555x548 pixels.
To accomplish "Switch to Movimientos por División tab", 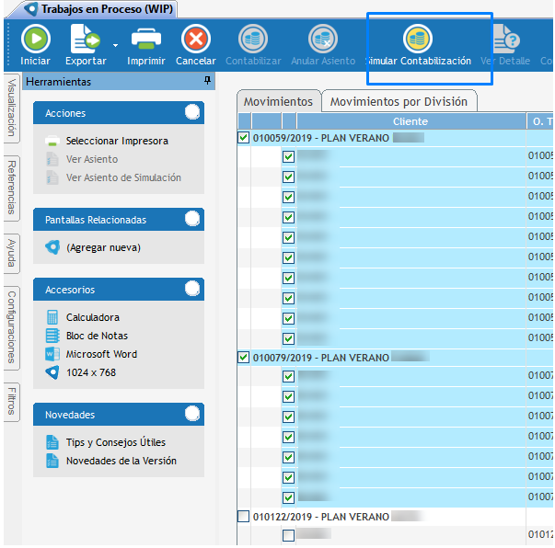I will point(399,101).
